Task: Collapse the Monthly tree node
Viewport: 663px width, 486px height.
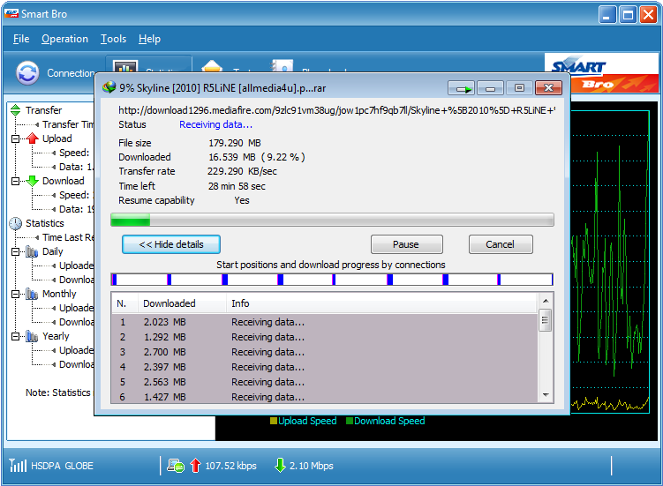Action: tap(16, 294)
